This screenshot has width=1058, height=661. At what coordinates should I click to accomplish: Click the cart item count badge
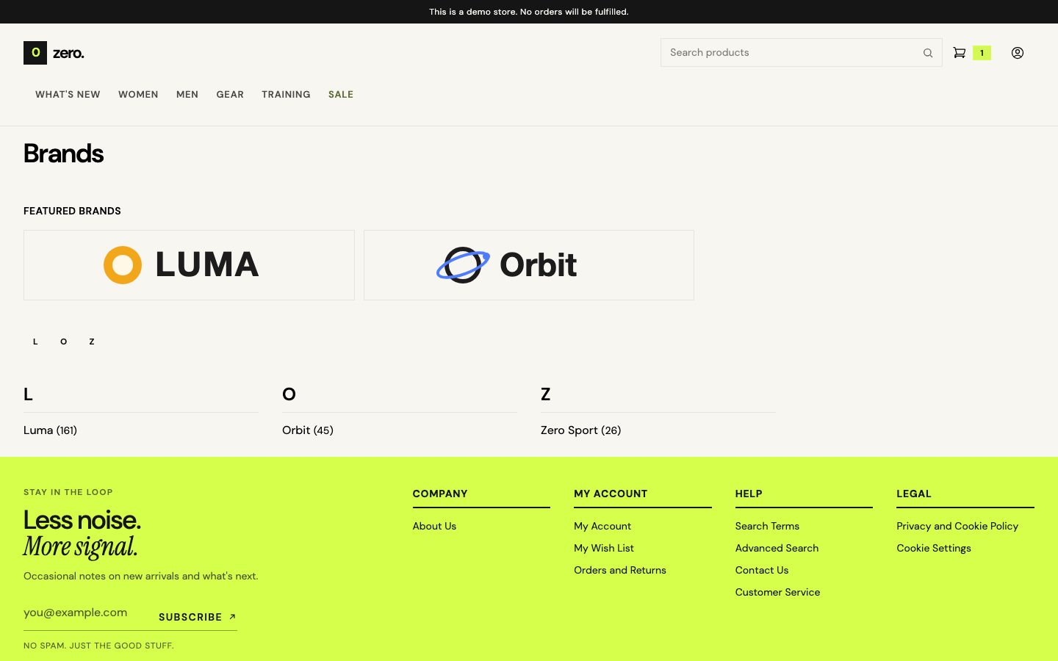pyautogui.click(x=982, y=53)
